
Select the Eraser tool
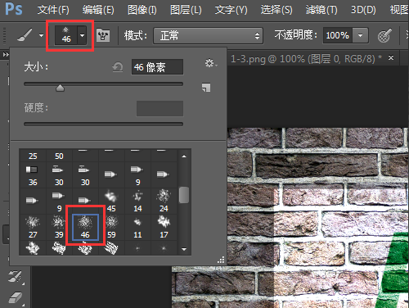tap(16, 298)
